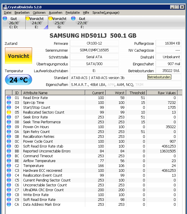Click the blue status icon for Recalibration Retries

(9, 136)
